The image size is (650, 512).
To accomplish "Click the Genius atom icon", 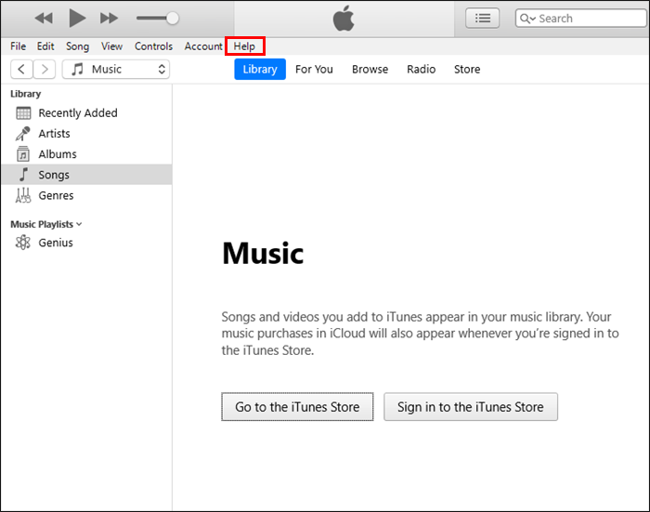I will [23, 243].
